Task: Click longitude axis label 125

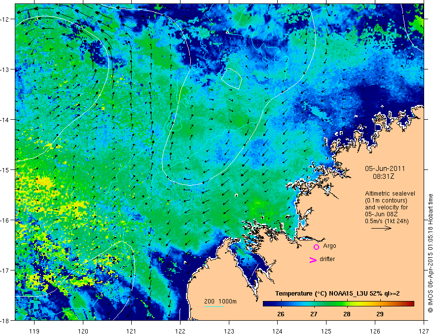Action: 326,331
